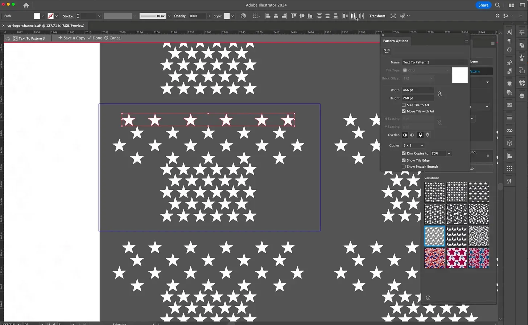Disable the Move Tile with Art checkbox

click(x=404, y=111)
